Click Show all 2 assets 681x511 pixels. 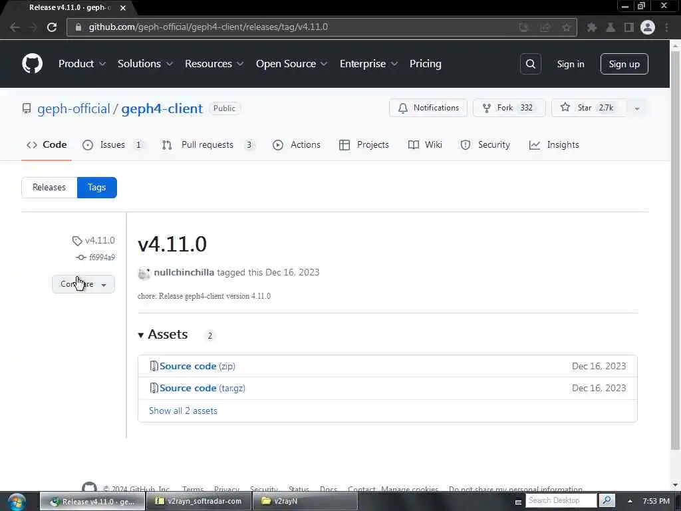[x=183, y=411]
